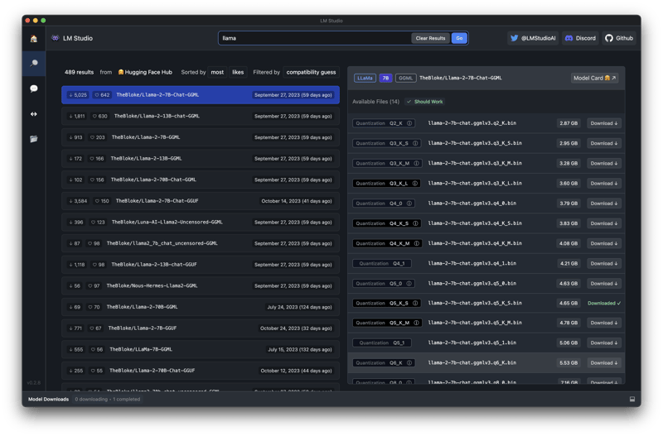Screen dimensions: 663x436
Task: Select TheBloke/Llama-2-7B-Chat-GGUF result
Action: pos(201,201)
